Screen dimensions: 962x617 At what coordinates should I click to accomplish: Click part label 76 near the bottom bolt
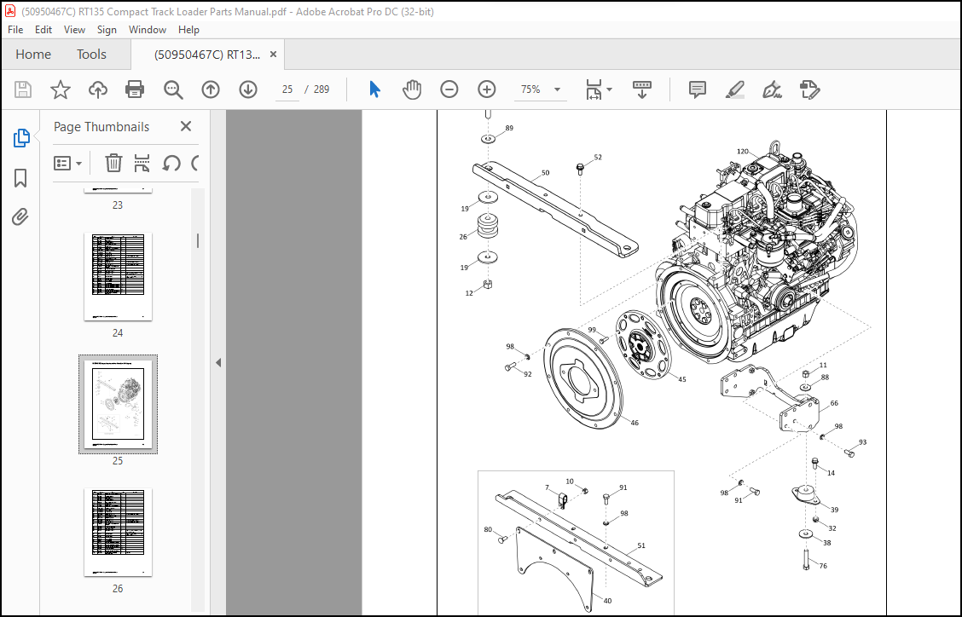point(823,566)
